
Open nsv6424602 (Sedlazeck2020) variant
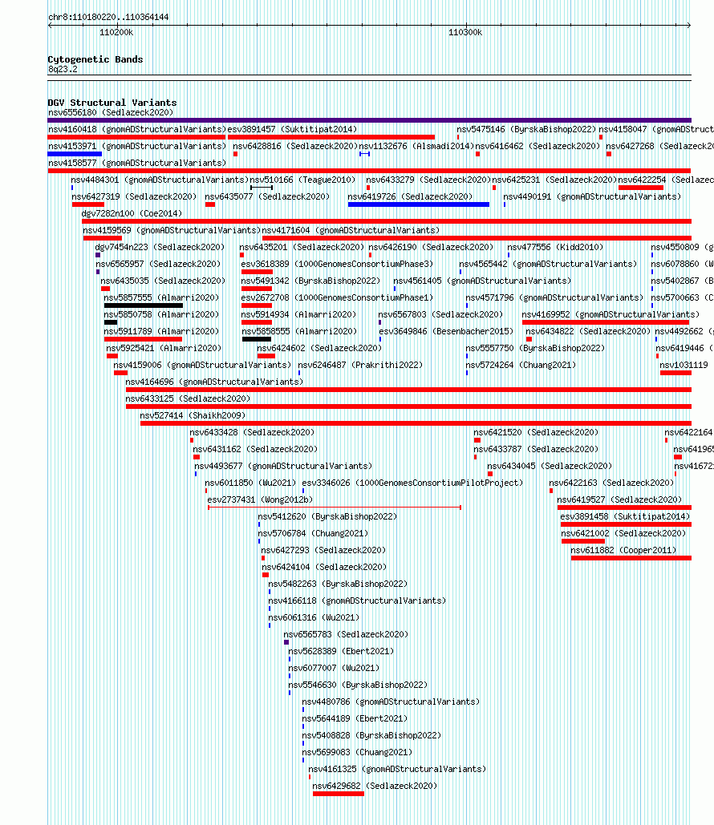click(x=319, y=348)
